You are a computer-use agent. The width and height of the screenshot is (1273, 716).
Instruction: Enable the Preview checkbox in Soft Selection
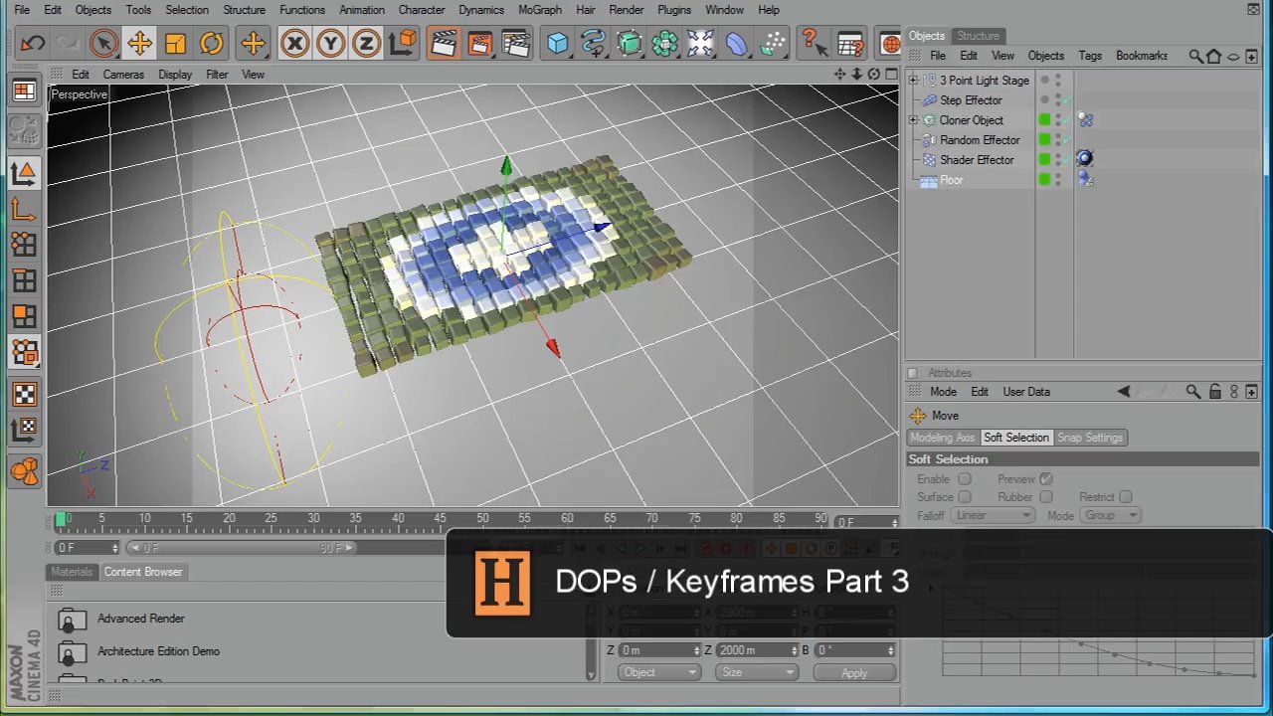tap(1045, 478)
